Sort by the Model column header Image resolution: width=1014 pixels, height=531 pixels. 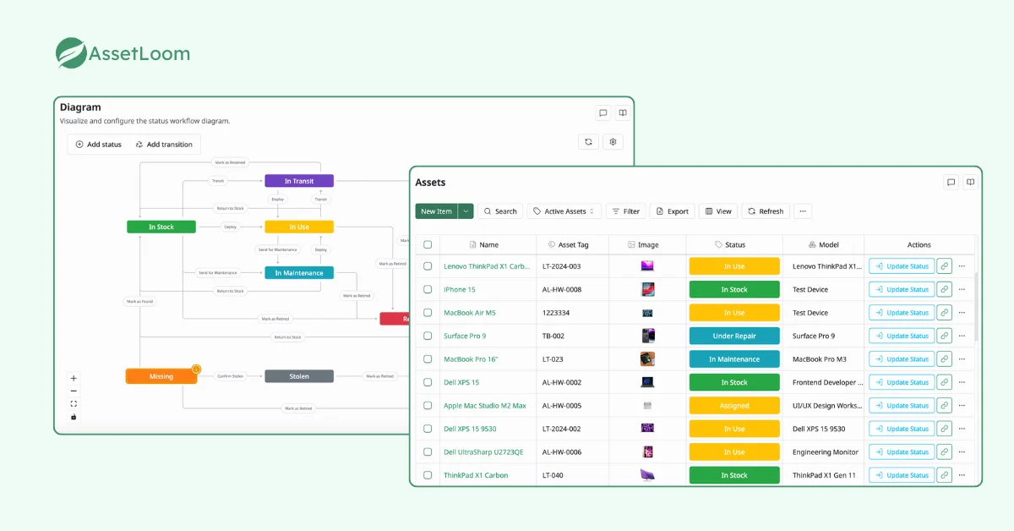tap(824, 244)
